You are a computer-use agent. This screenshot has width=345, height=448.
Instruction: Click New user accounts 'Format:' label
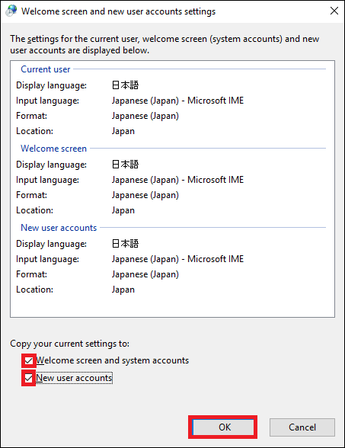click(x=31, y=274)
